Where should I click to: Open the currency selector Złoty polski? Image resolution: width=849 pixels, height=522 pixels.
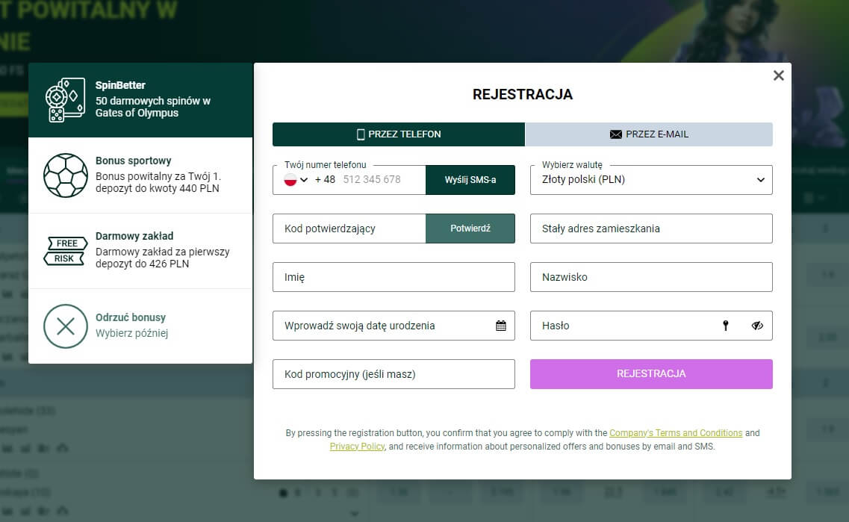[x=651, y=180]
